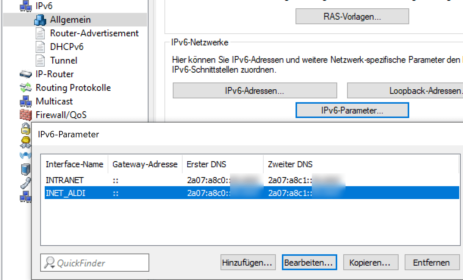Click the padlock icon in the sidebar
Viewport: 463px width, 280px height.
[x=25, y=128]
